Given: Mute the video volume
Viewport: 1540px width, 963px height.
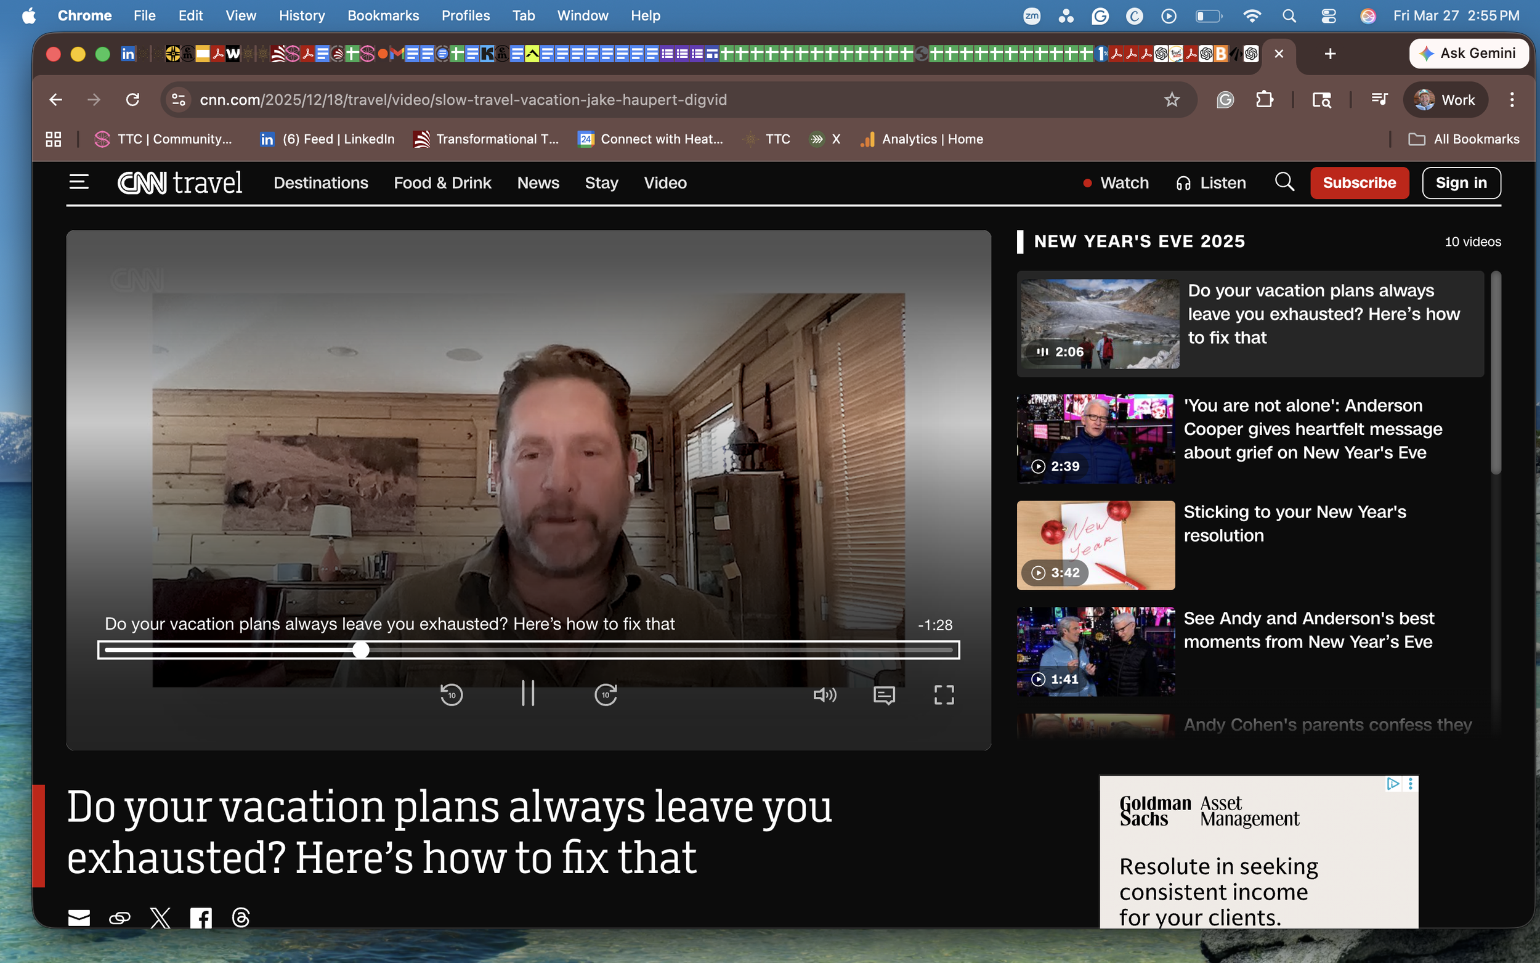Looking at the screenshot, I should pyautogui.click(x=824, y=694).
